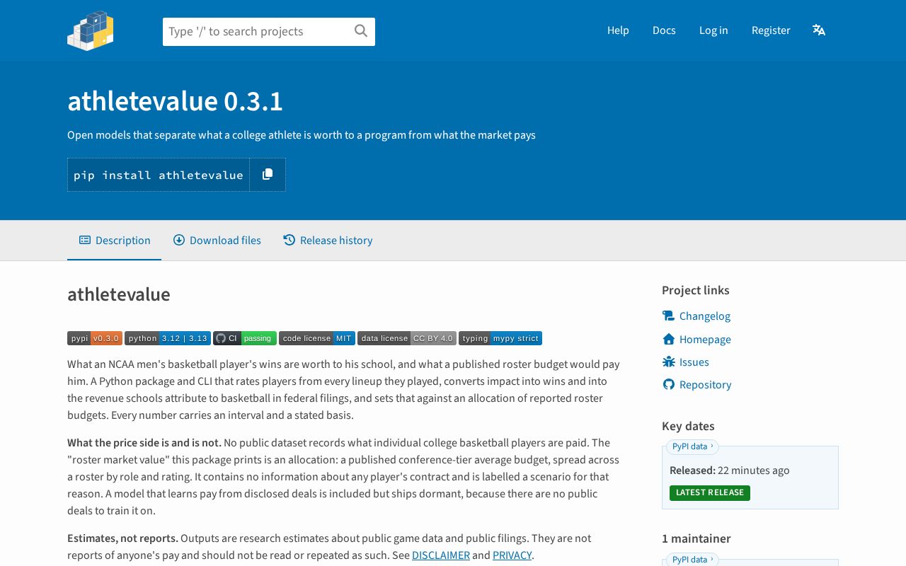Click the Log in link
This screenshot has height=566, width=906.
713,30
